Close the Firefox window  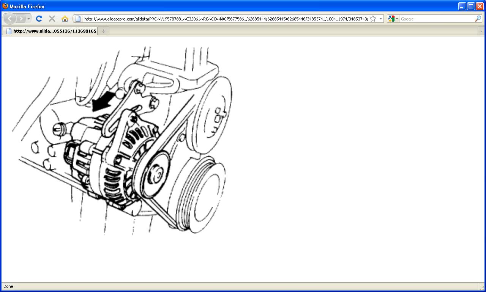click(x=480, y=6)
